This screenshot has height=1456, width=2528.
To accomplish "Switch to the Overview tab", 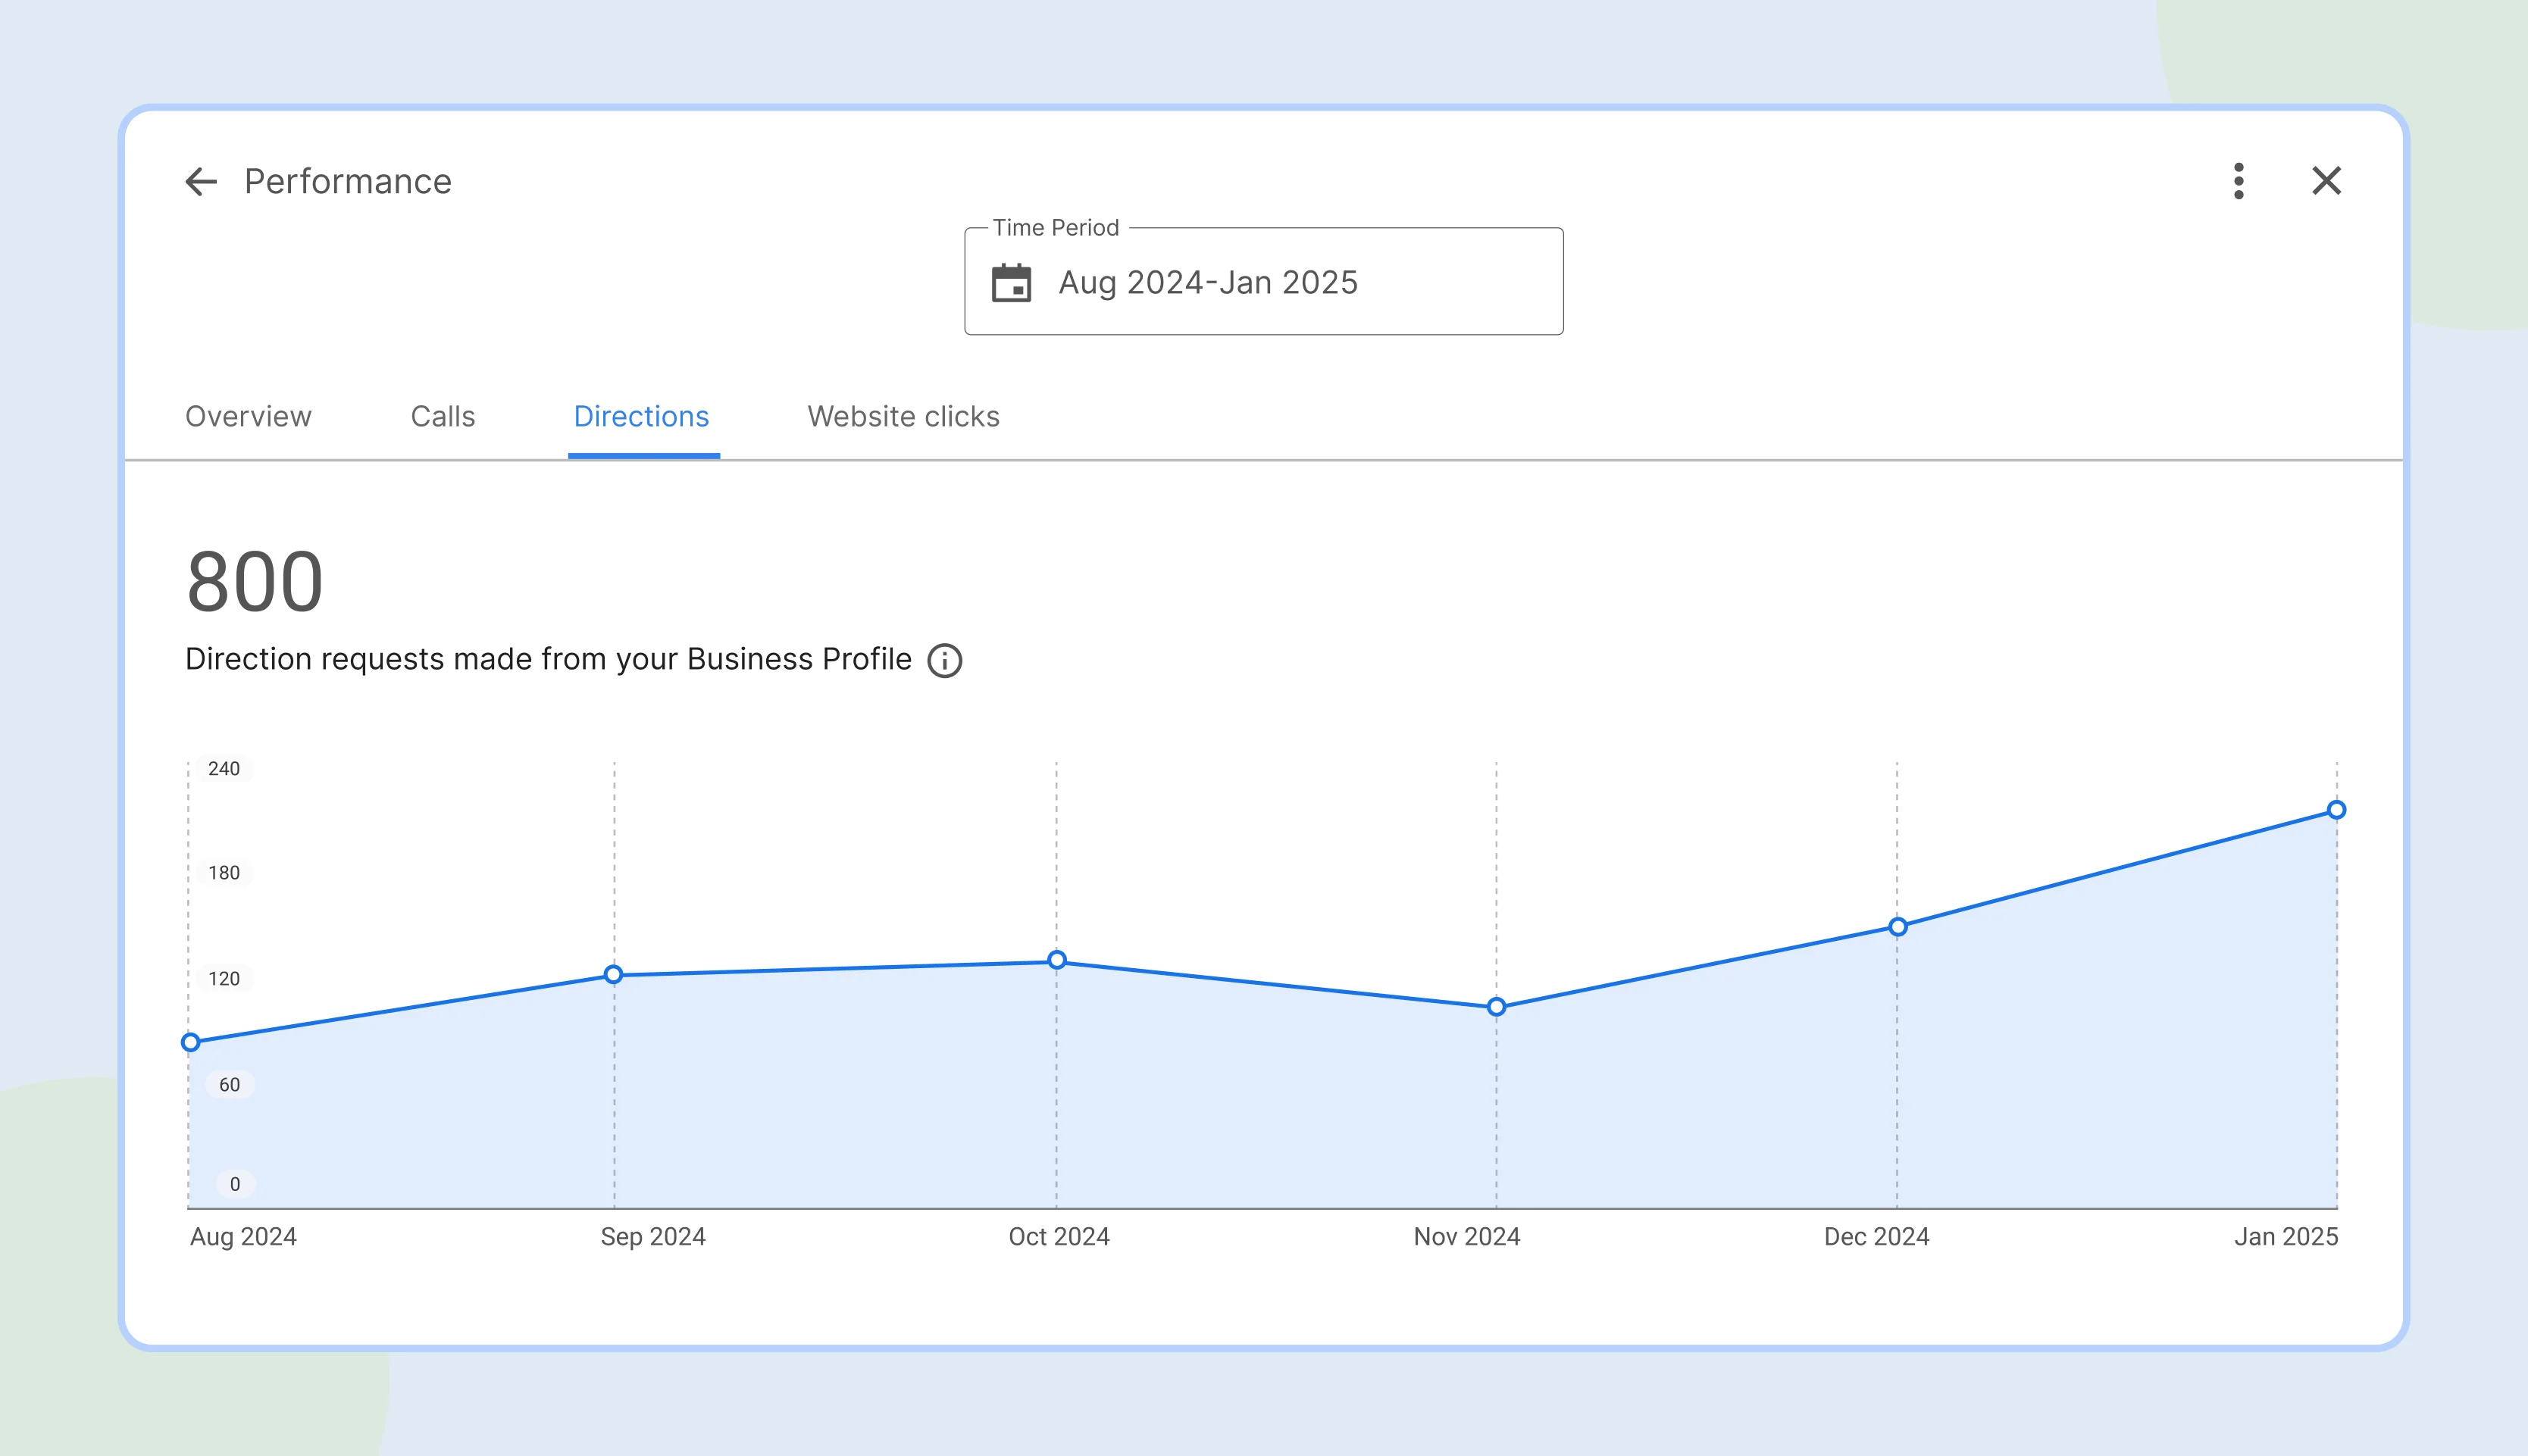I will coord(248,416).
